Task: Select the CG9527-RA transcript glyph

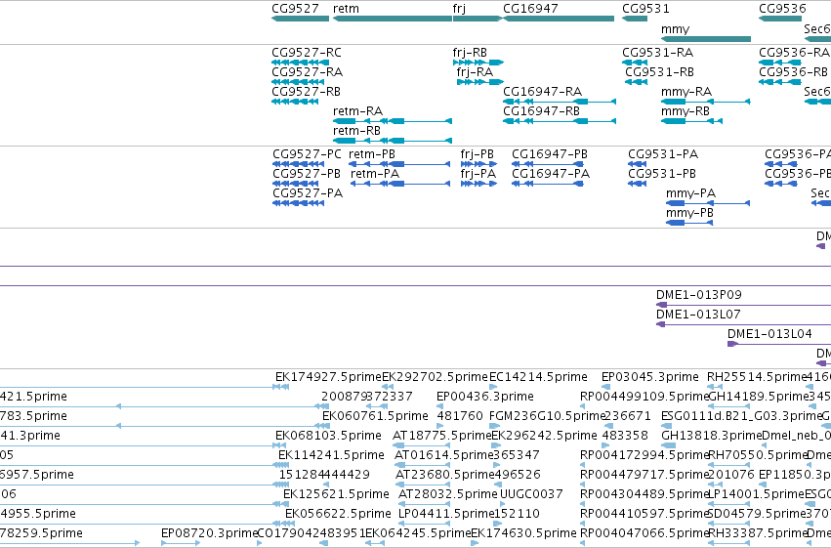Action: click(x=298, y=82)
